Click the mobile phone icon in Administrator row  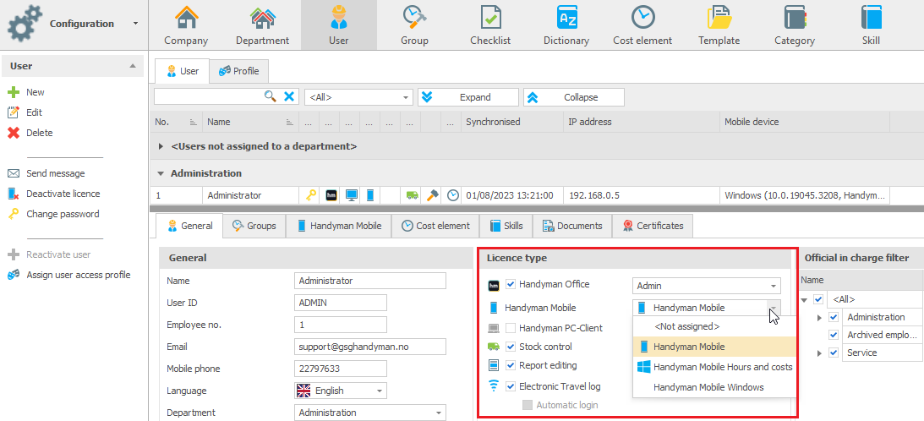coord(370,195)
